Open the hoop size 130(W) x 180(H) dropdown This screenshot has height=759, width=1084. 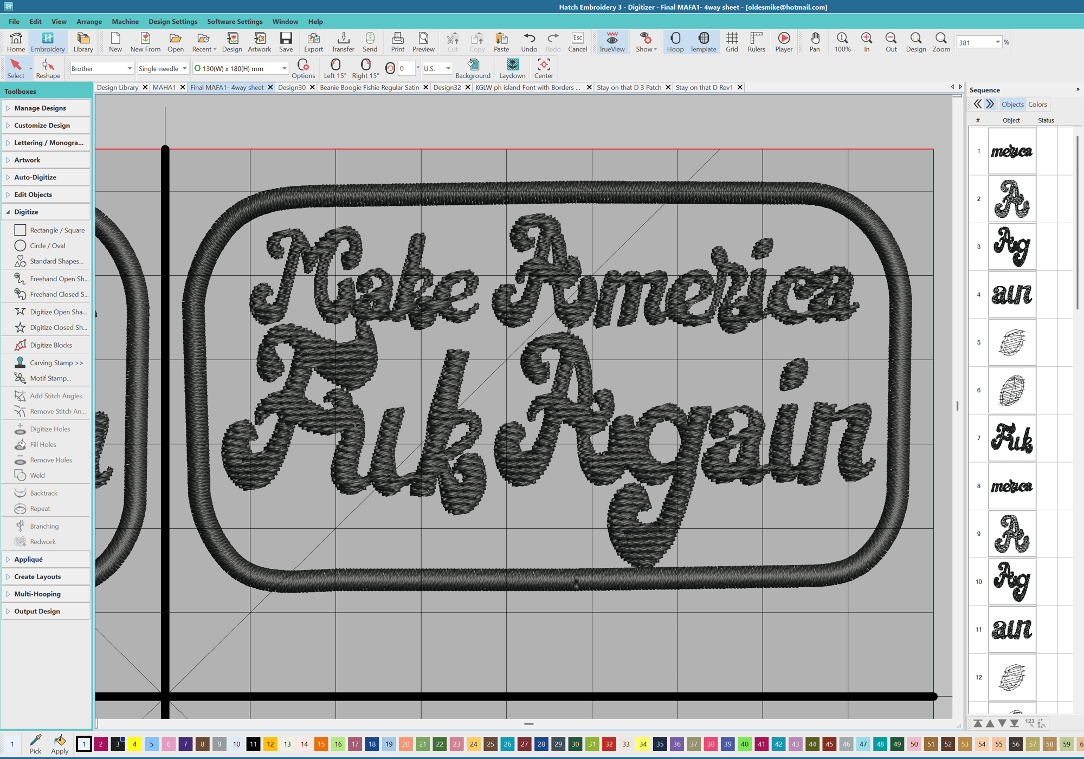coord(284,68)
